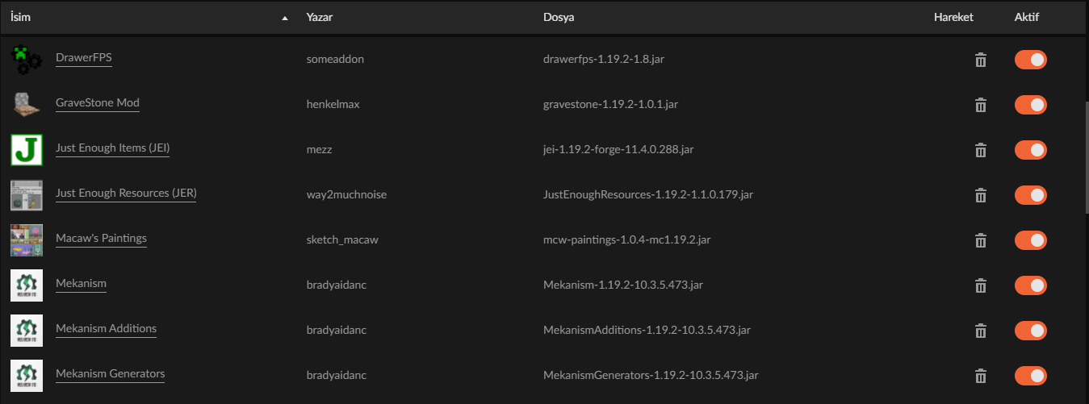The image size is (1089, 404).
Task: Sort by Yazar column header
Action: click(x=320, y=17)
